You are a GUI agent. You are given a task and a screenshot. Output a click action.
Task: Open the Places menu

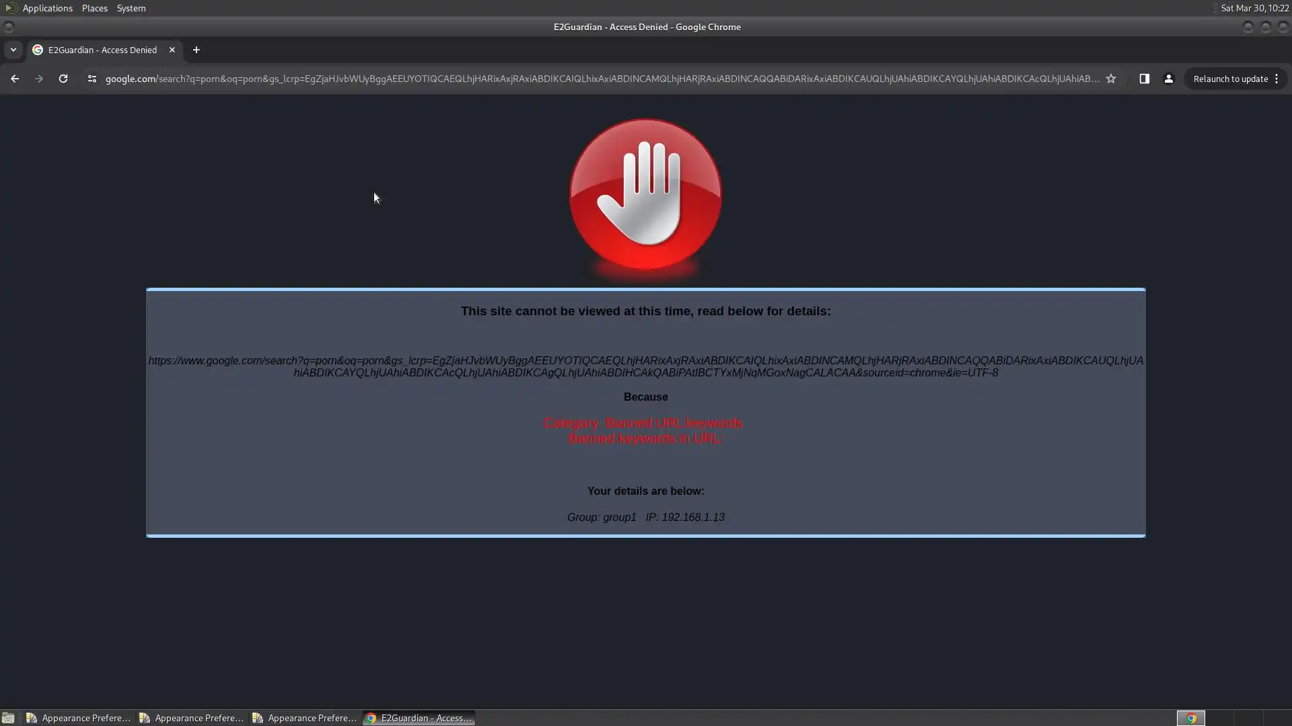coord(94,8)
